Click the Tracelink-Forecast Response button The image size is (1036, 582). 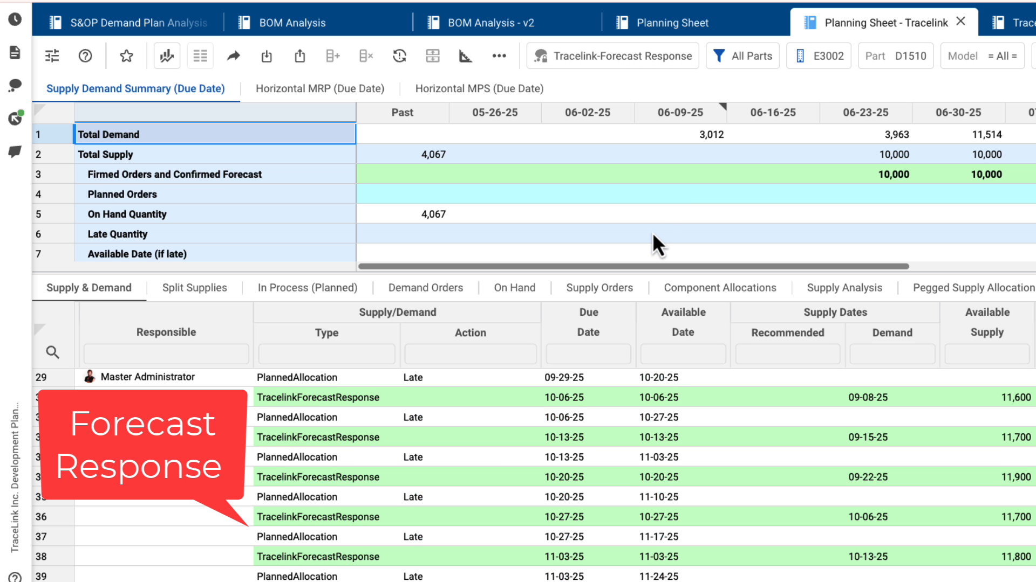(612, 56)
